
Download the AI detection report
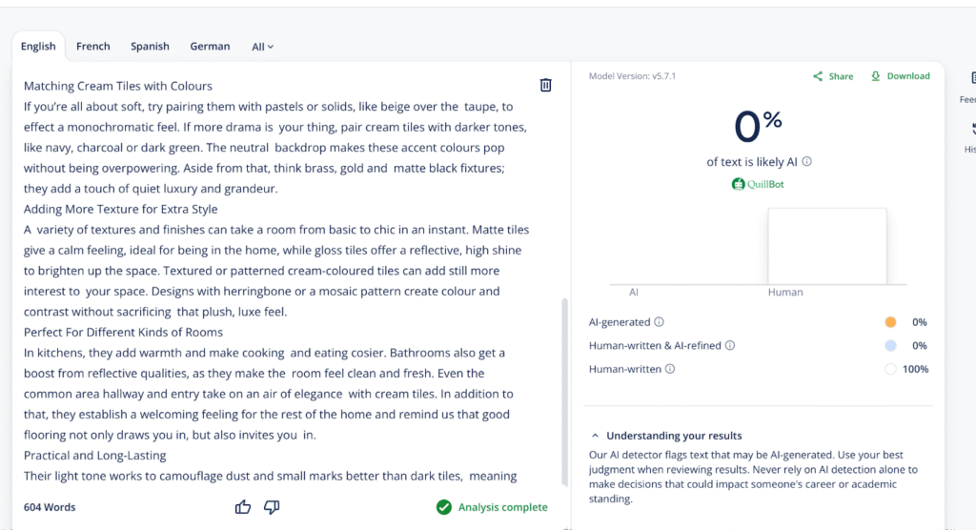(x=900, y=76)
